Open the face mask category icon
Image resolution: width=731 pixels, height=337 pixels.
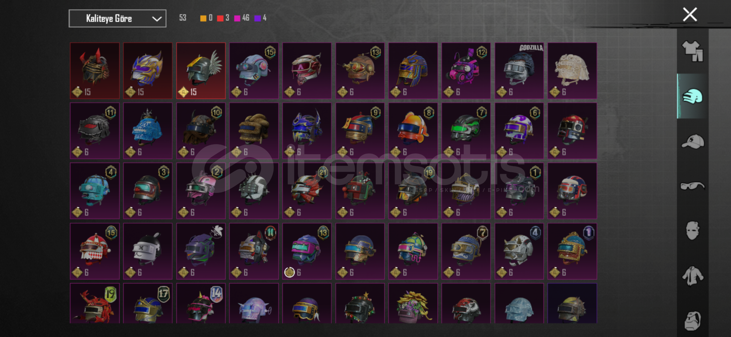point(692,231)
